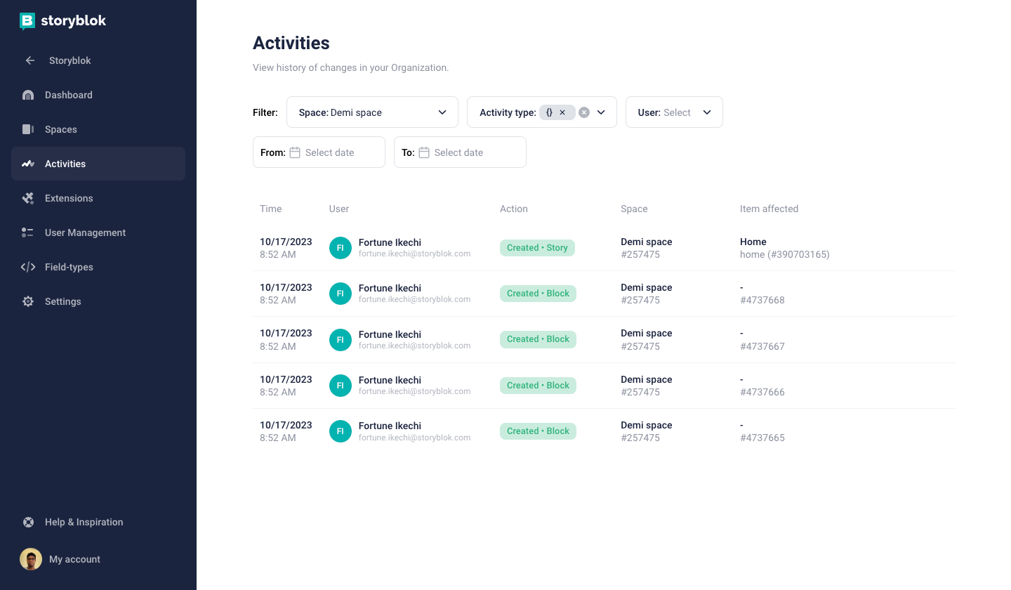Screen dimensions: 1011x590
Task: Click item id #4737667
Action: [762, 346]
